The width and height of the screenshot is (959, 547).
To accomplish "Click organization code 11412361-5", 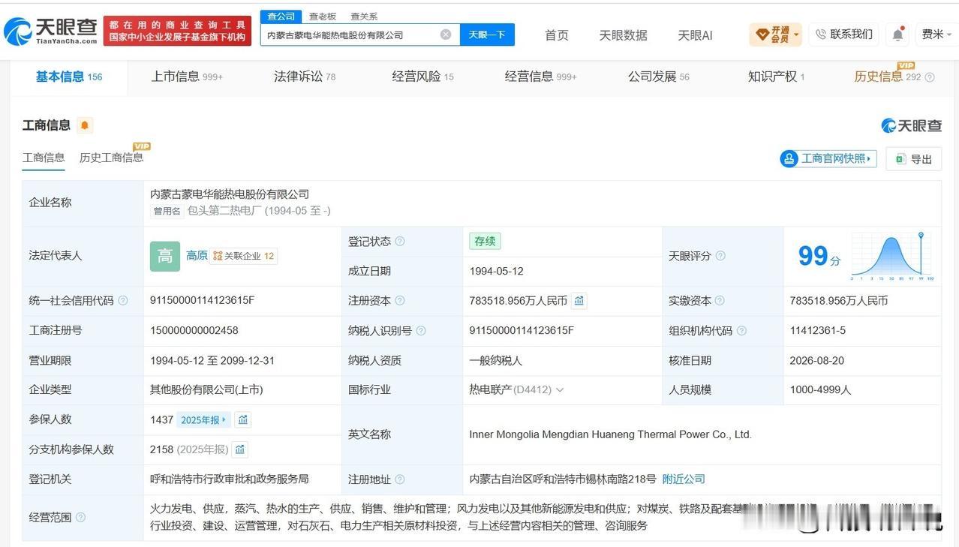I will tap(817, 331).
